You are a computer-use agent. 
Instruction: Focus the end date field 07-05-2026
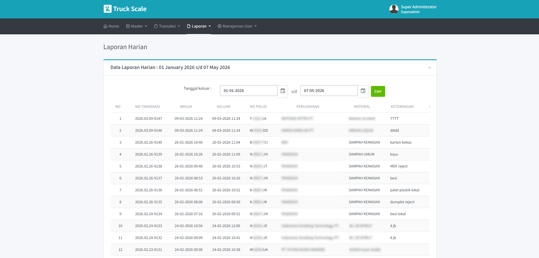[329, 91]
